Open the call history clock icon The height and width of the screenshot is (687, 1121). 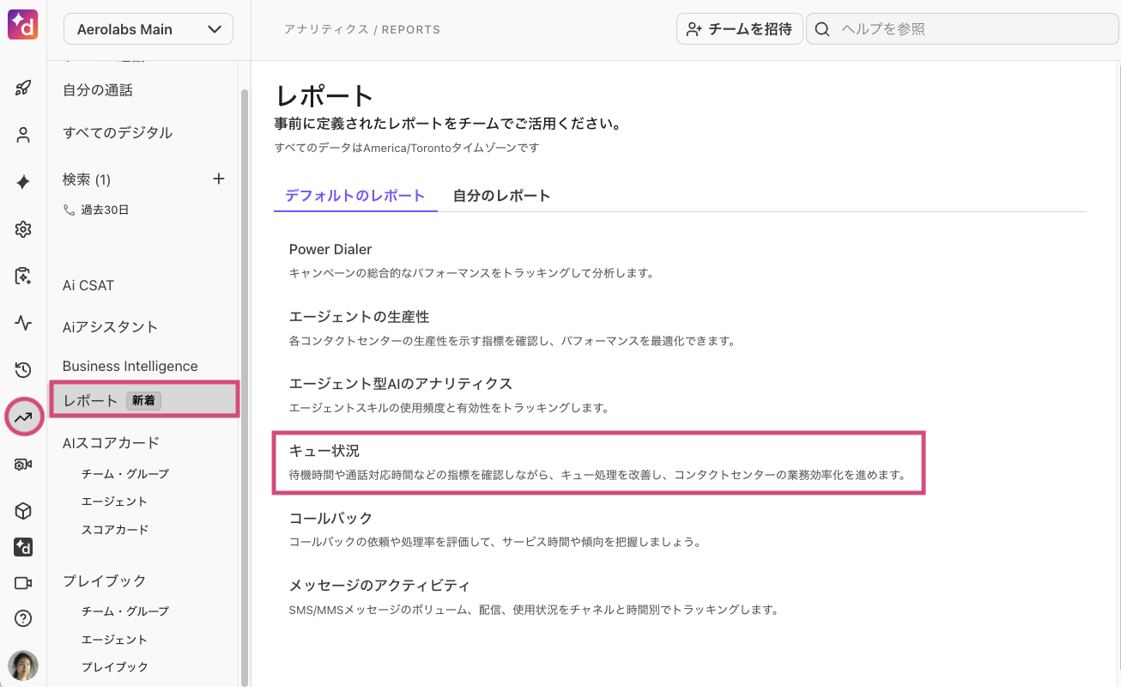pos(23,370)
